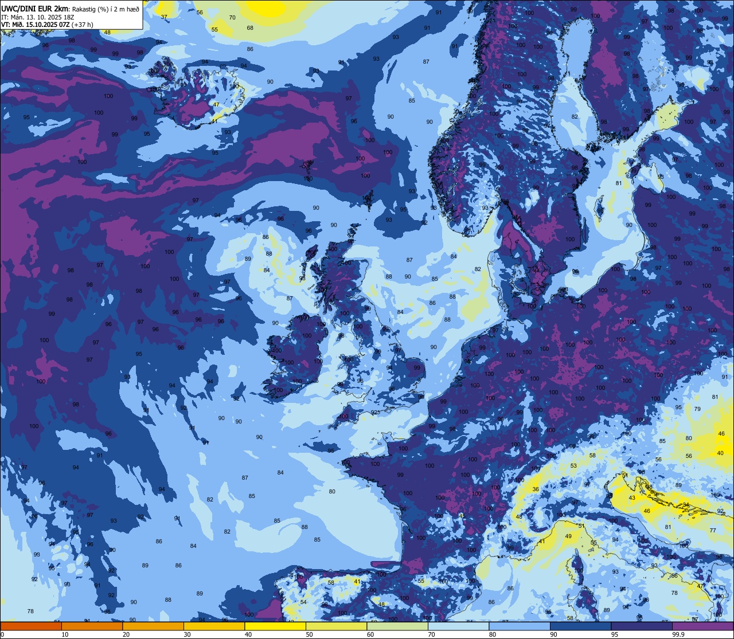Click the '95' legend scale label

615,634
